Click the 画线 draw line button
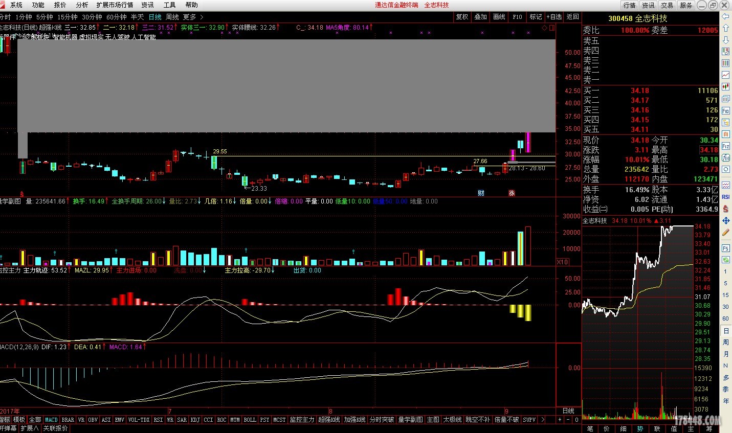This screenshot has width=732, height=433. tap(499, 17)
